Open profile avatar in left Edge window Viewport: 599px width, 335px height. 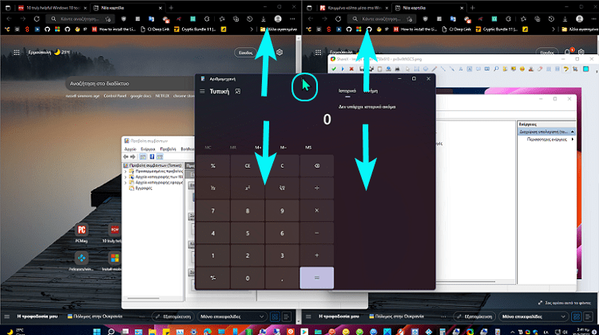point(278,18)
